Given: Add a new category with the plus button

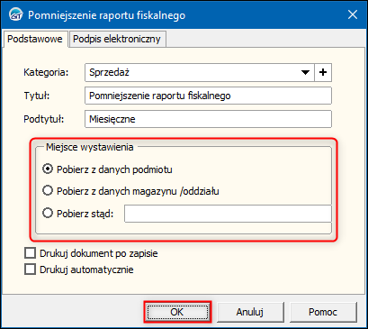Looking at the screenshot, I should pos(323,72).
